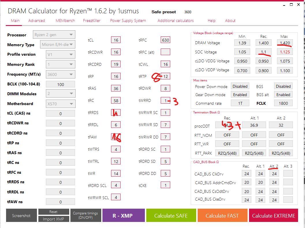Open the Memory Rank dropdown
The width and height of the screenshot is (305, 228).
[61, 64]
